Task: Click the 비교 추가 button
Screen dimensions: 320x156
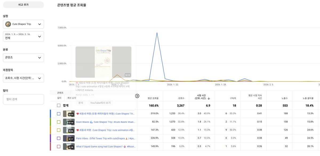Action: coord(23,5)
